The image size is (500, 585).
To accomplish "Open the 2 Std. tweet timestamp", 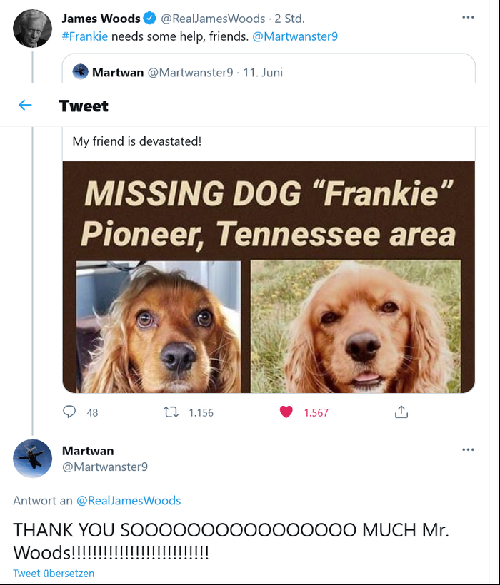I will point(289,19).
